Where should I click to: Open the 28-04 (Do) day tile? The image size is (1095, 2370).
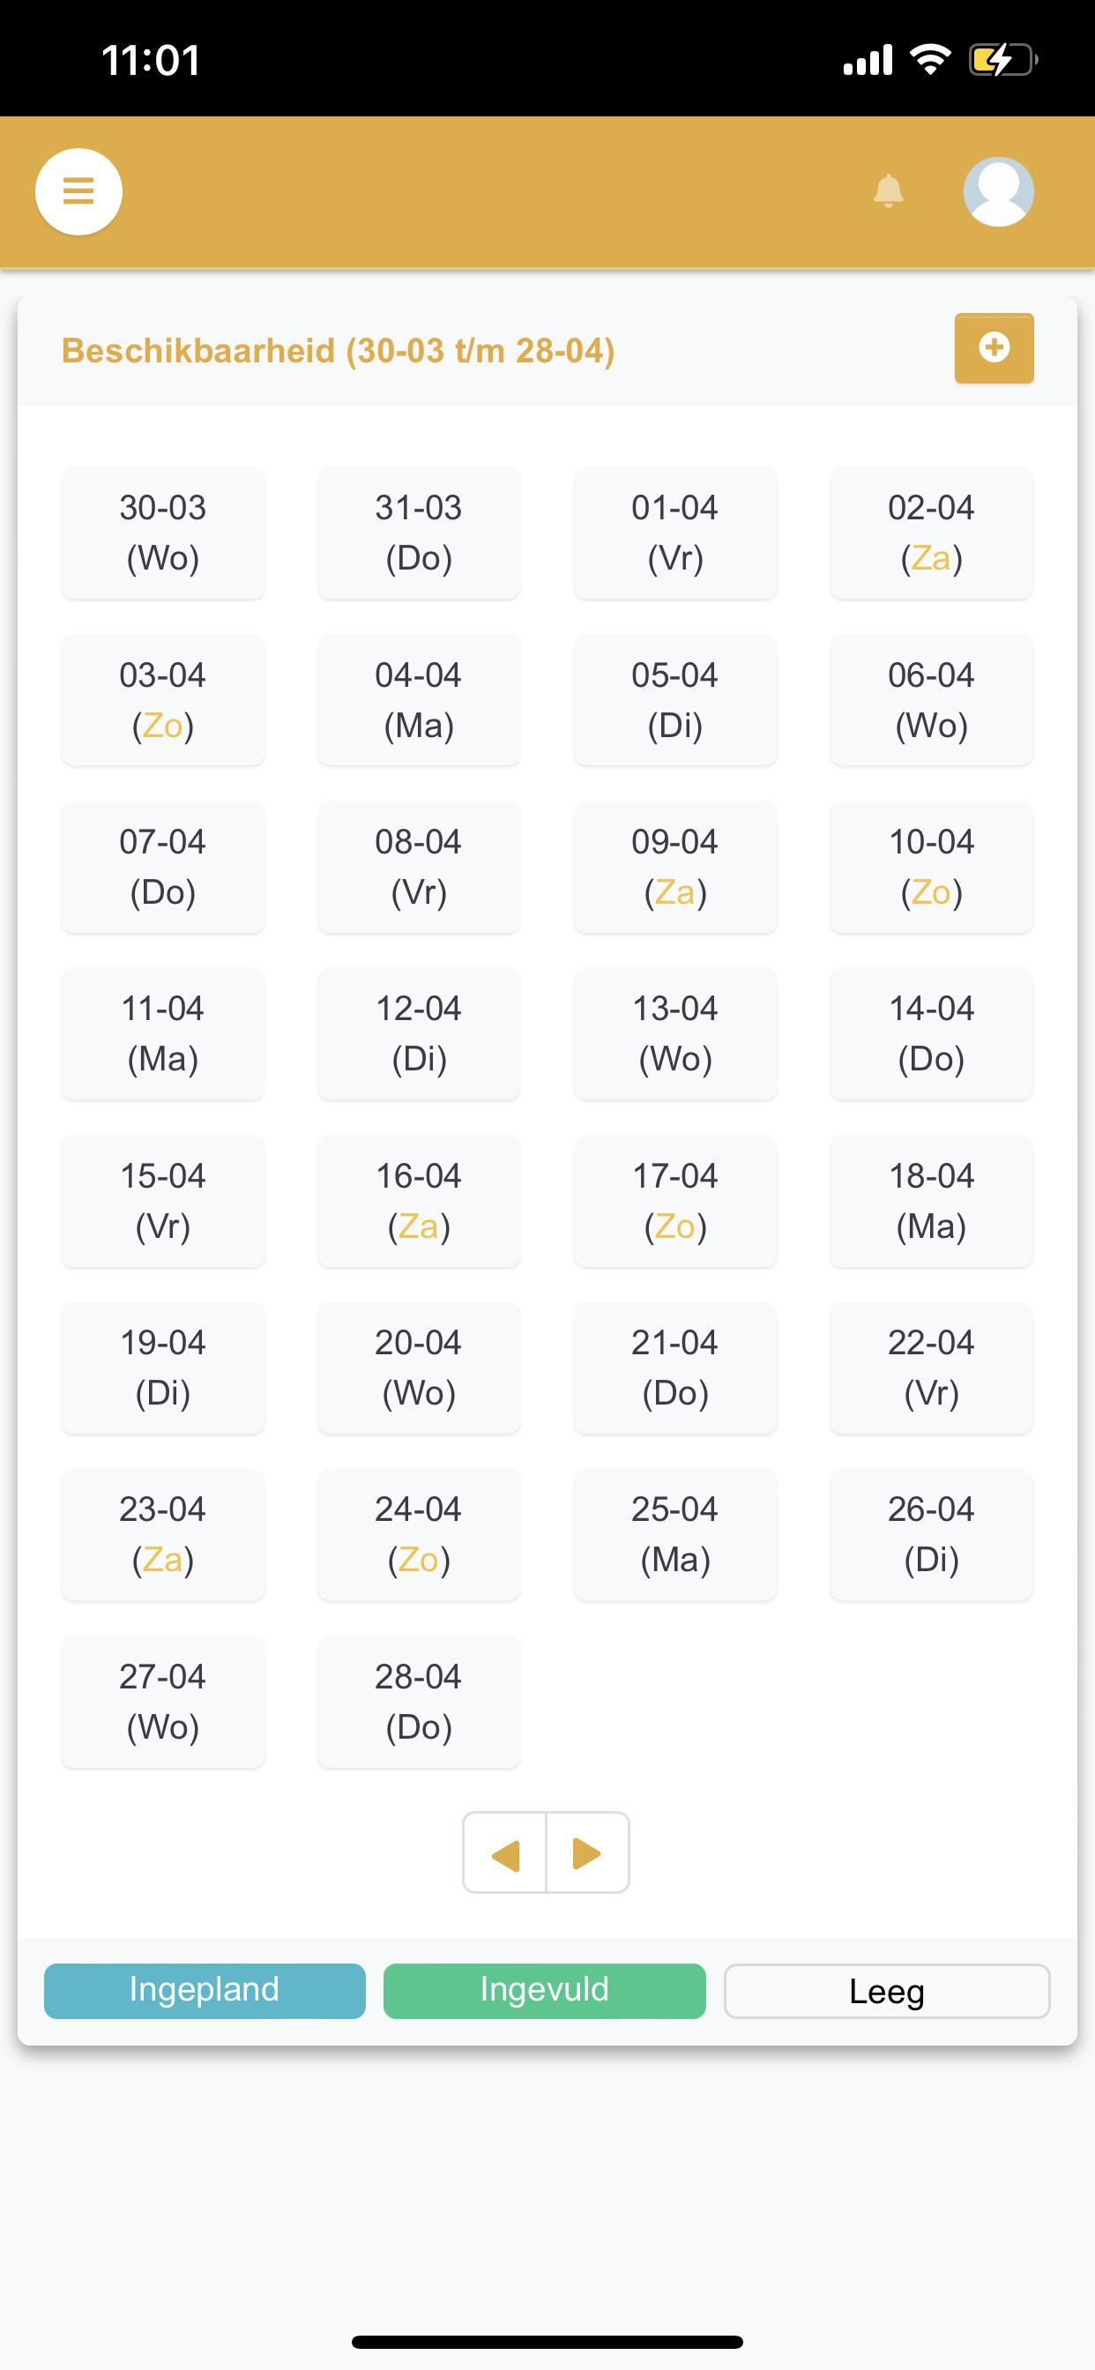coord(419,1702)
